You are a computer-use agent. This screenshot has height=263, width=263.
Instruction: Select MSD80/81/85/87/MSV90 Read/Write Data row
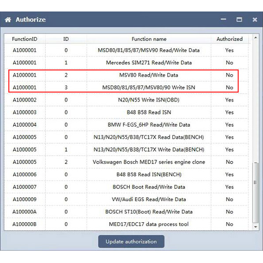point(126,50)
